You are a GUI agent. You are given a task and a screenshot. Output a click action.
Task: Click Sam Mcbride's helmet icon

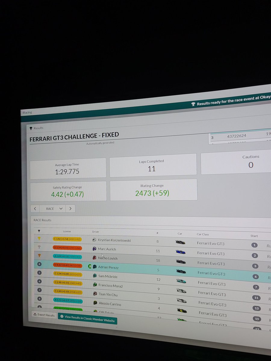click(x=95, y=276)
